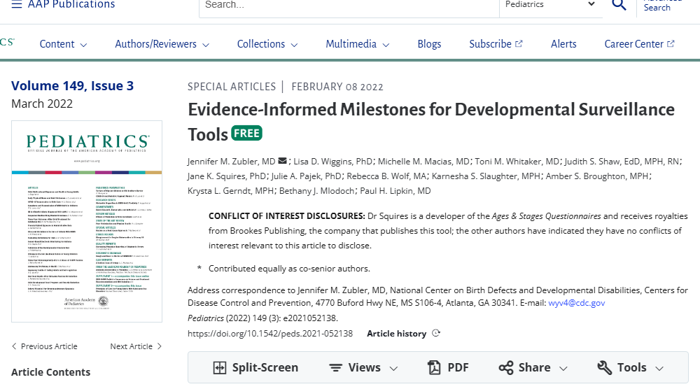Go to the Next Article
This screenshot has width=700, height=389.
136,346
